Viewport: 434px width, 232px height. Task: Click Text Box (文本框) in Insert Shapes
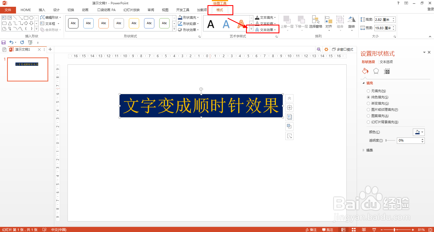click(50, 24)
